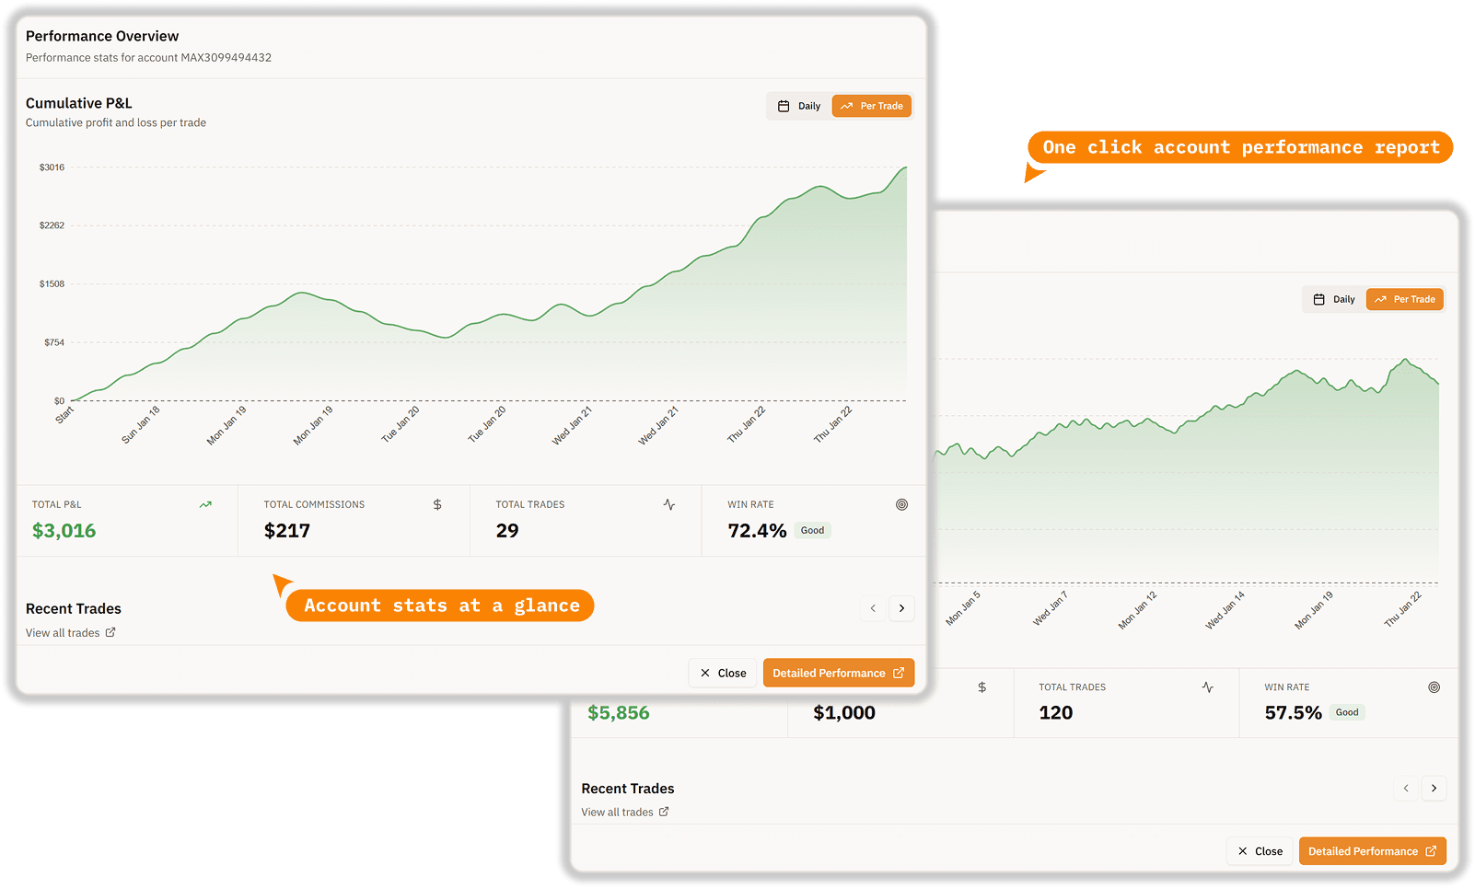
Task: Click the Good badge next to 57.5%
Action: (x=1347, y=713)
